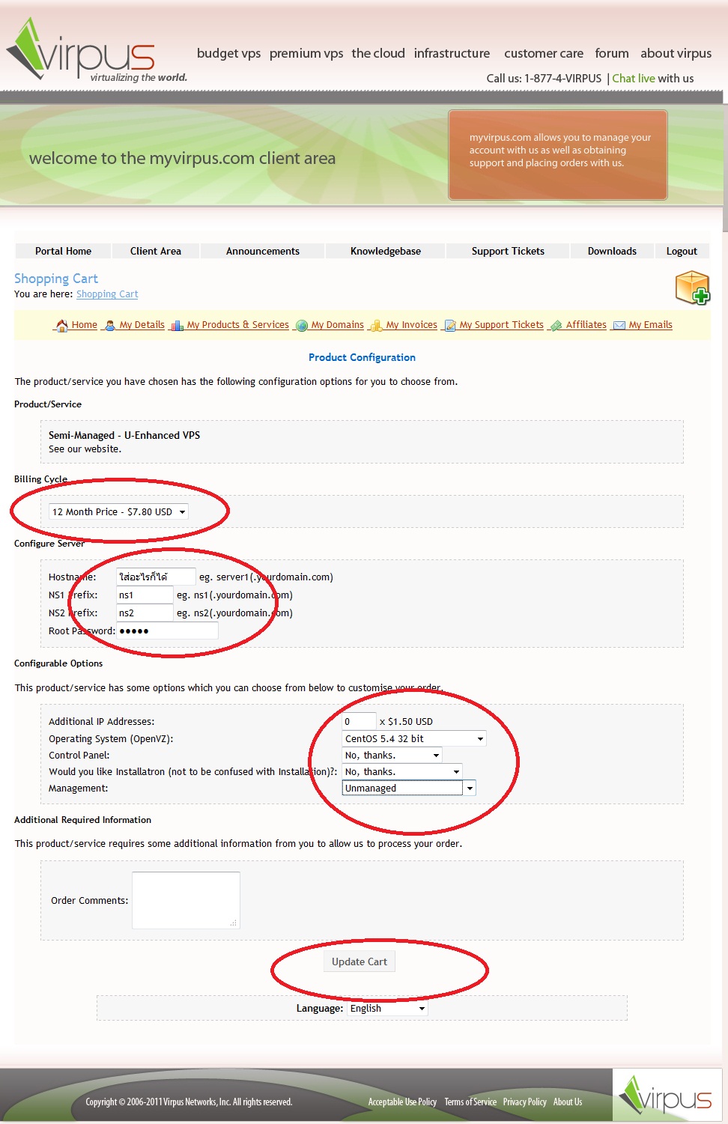Click the Update Cart button
The height and width of the screenshot is (1124, 728).
coord(360,962)
